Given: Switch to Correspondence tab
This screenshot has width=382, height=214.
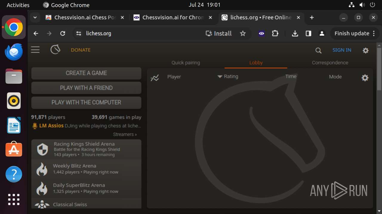Looking at the screenshot, I should pos(330,63).
